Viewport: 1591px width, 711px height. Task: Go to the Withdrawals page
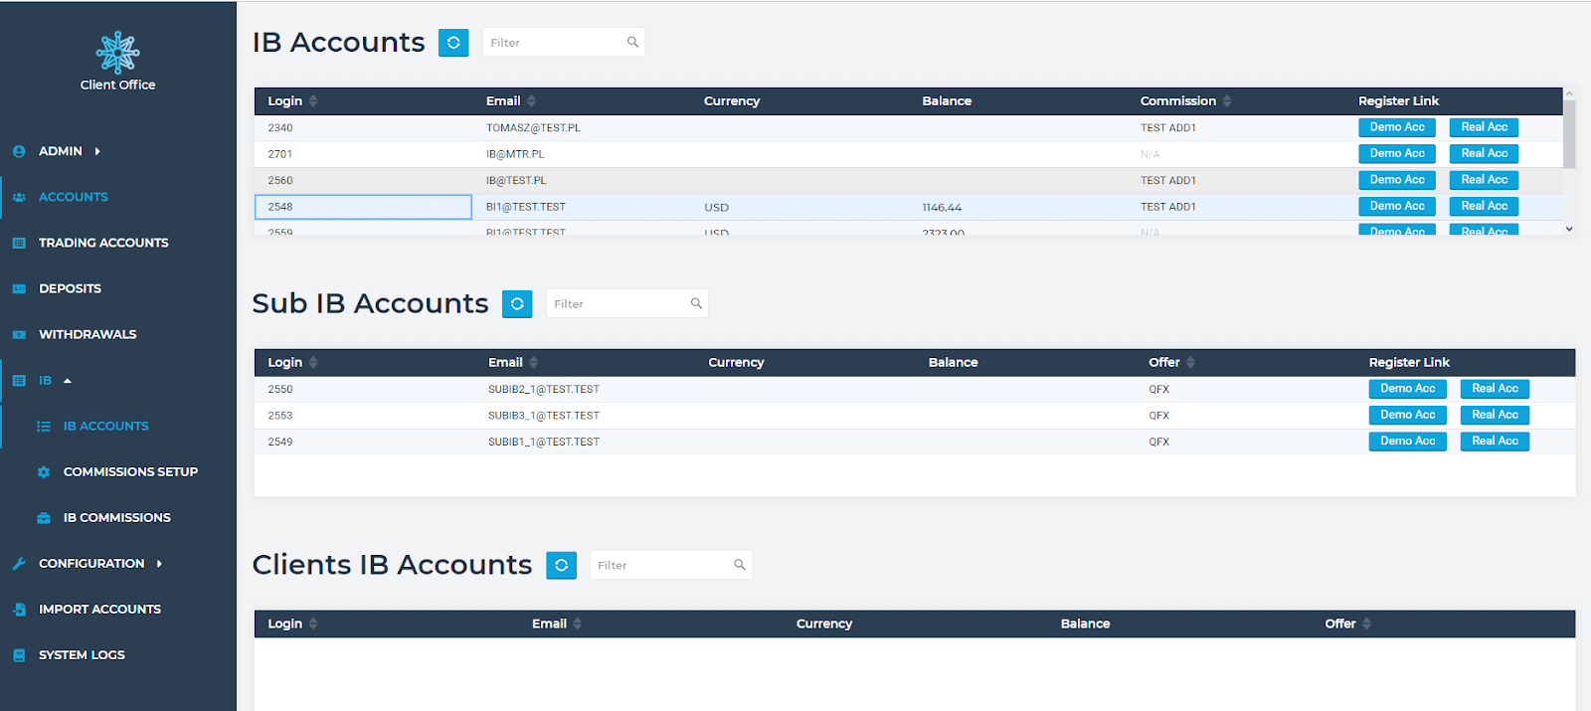88,334
